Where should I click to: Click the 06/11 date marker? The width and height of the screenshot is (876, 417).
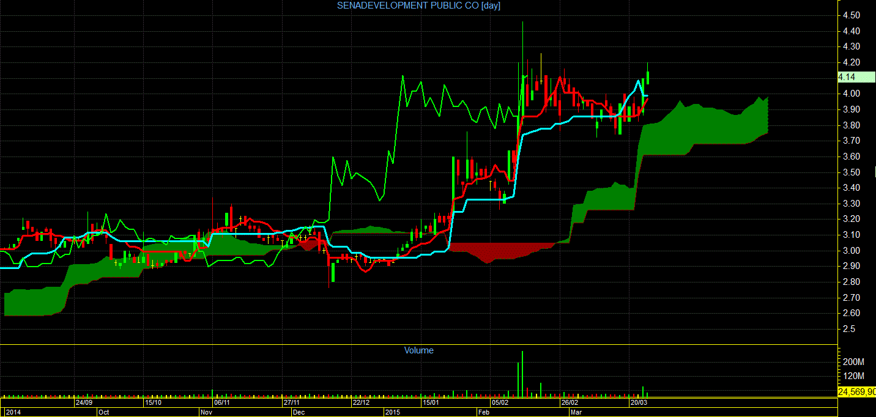tap(221, 403)
